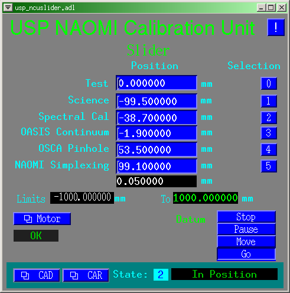Click the NAOMI Simplexing row label
Screen dimensions: 290x293
pyautogui.click(x=62, y=165)
